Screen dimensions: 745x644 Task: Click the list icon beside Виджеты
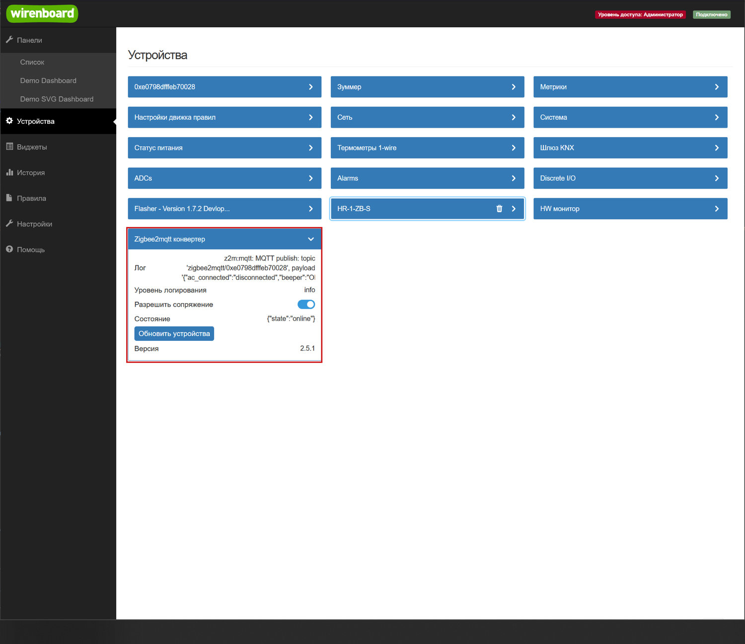(9, 147)
